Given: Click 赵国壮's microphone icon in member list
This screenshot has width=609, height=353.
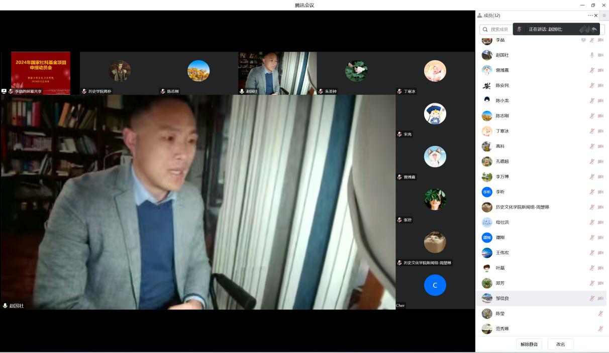Looking at the screenshot, I should (x=592, y=55).
